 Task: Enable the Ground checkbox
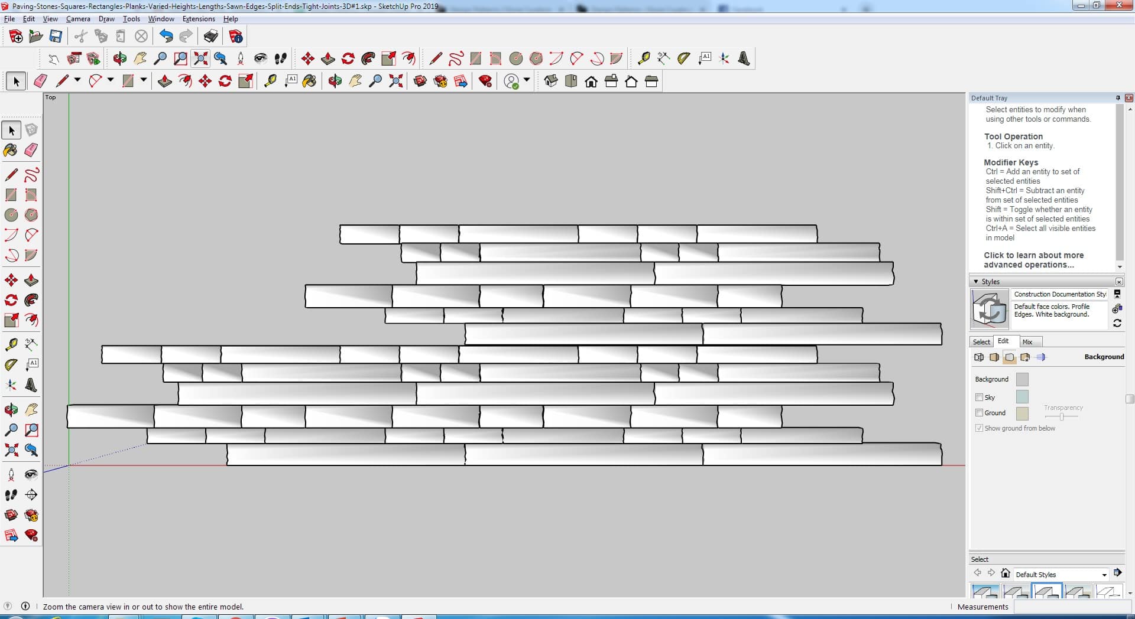(979, 413)
